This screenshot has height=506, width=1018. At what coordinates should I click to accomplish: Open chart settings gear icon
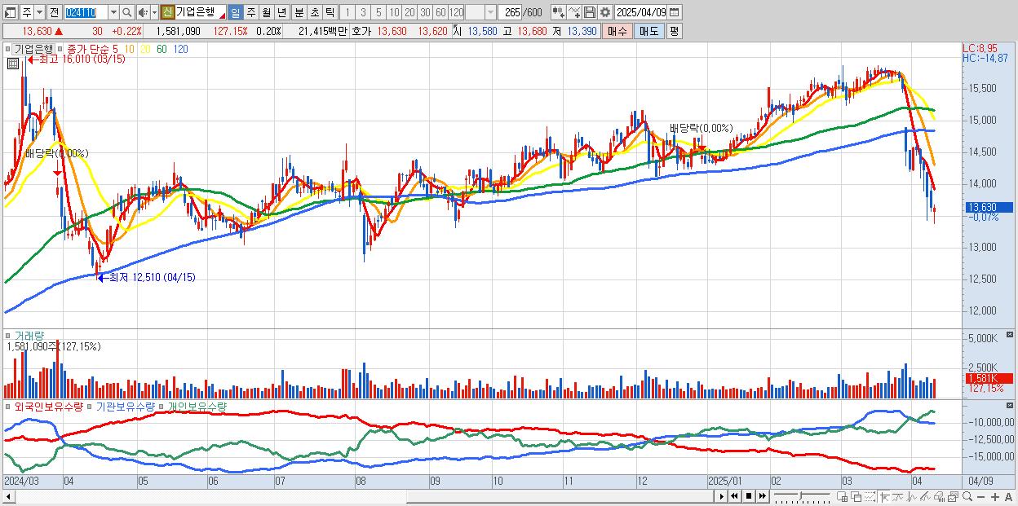point(605,12)
